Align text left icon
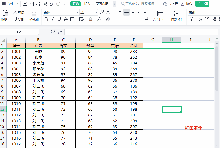Screen dimensions: 220x148 (120, 19)
